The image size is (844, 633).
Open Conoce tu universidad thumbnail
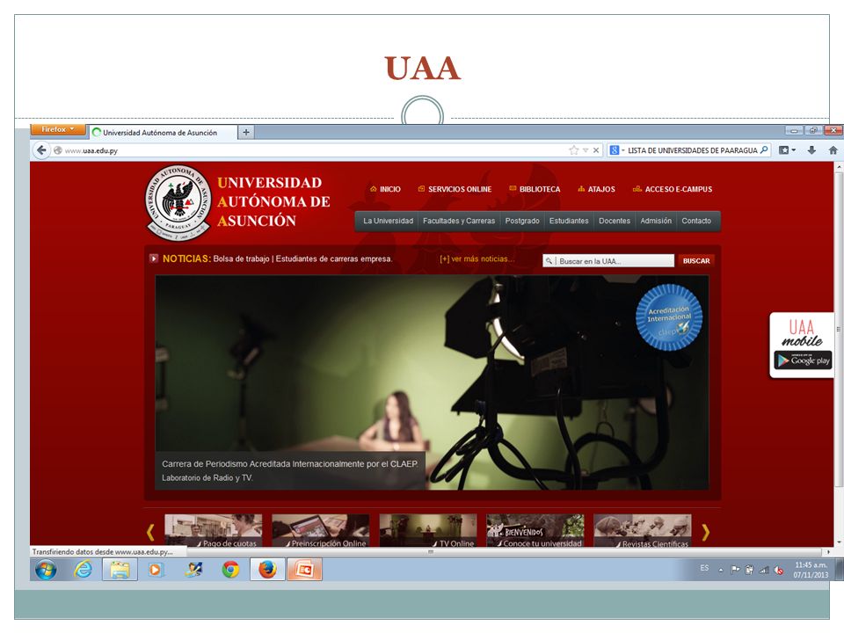(x=535, y=531)
